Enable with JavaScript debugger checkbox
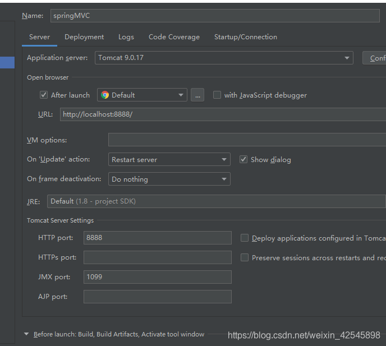This screenshot has width=386, height=346. pos(217,95)
